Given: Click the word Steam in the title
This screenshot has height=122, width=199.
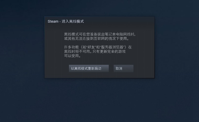Looking at the screenshot, I should [x=53, y=21].
